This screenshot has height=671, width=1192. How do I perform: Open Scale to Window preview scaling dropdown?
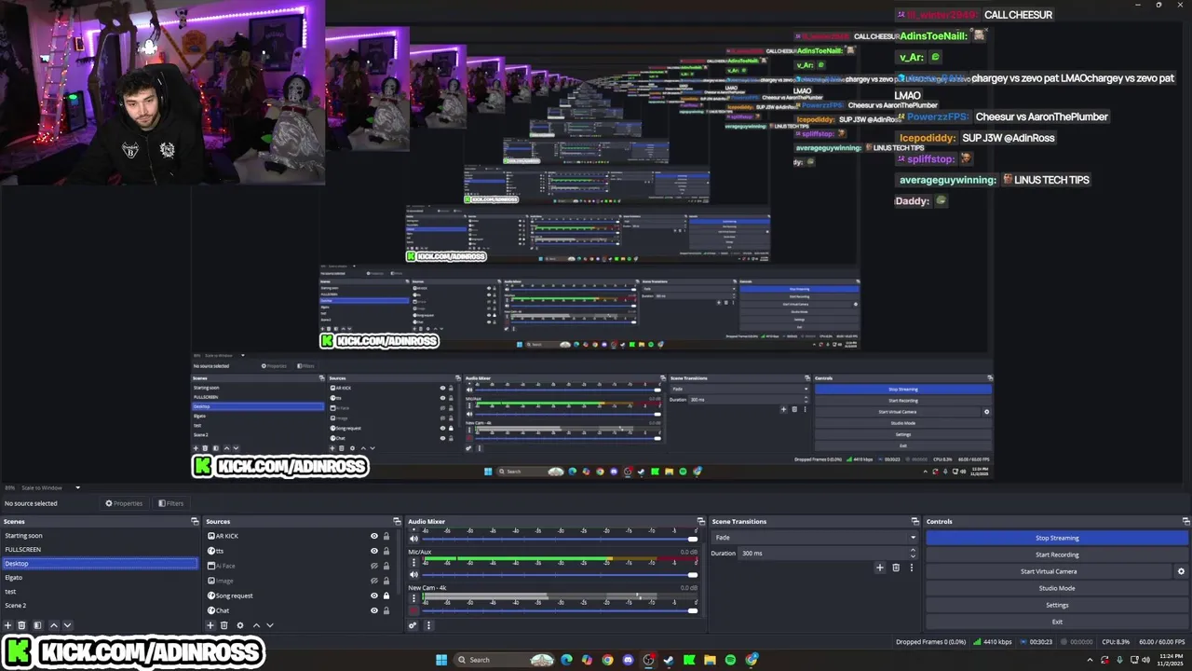click(49, 487)
